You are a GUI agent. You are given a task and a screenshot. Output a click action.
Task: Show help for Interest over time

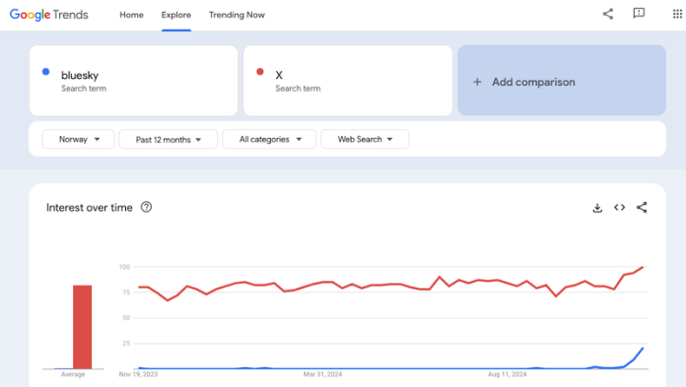click(x=146, y=207)
